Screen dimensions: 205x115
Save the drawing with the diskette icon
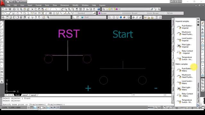[10, 9]
